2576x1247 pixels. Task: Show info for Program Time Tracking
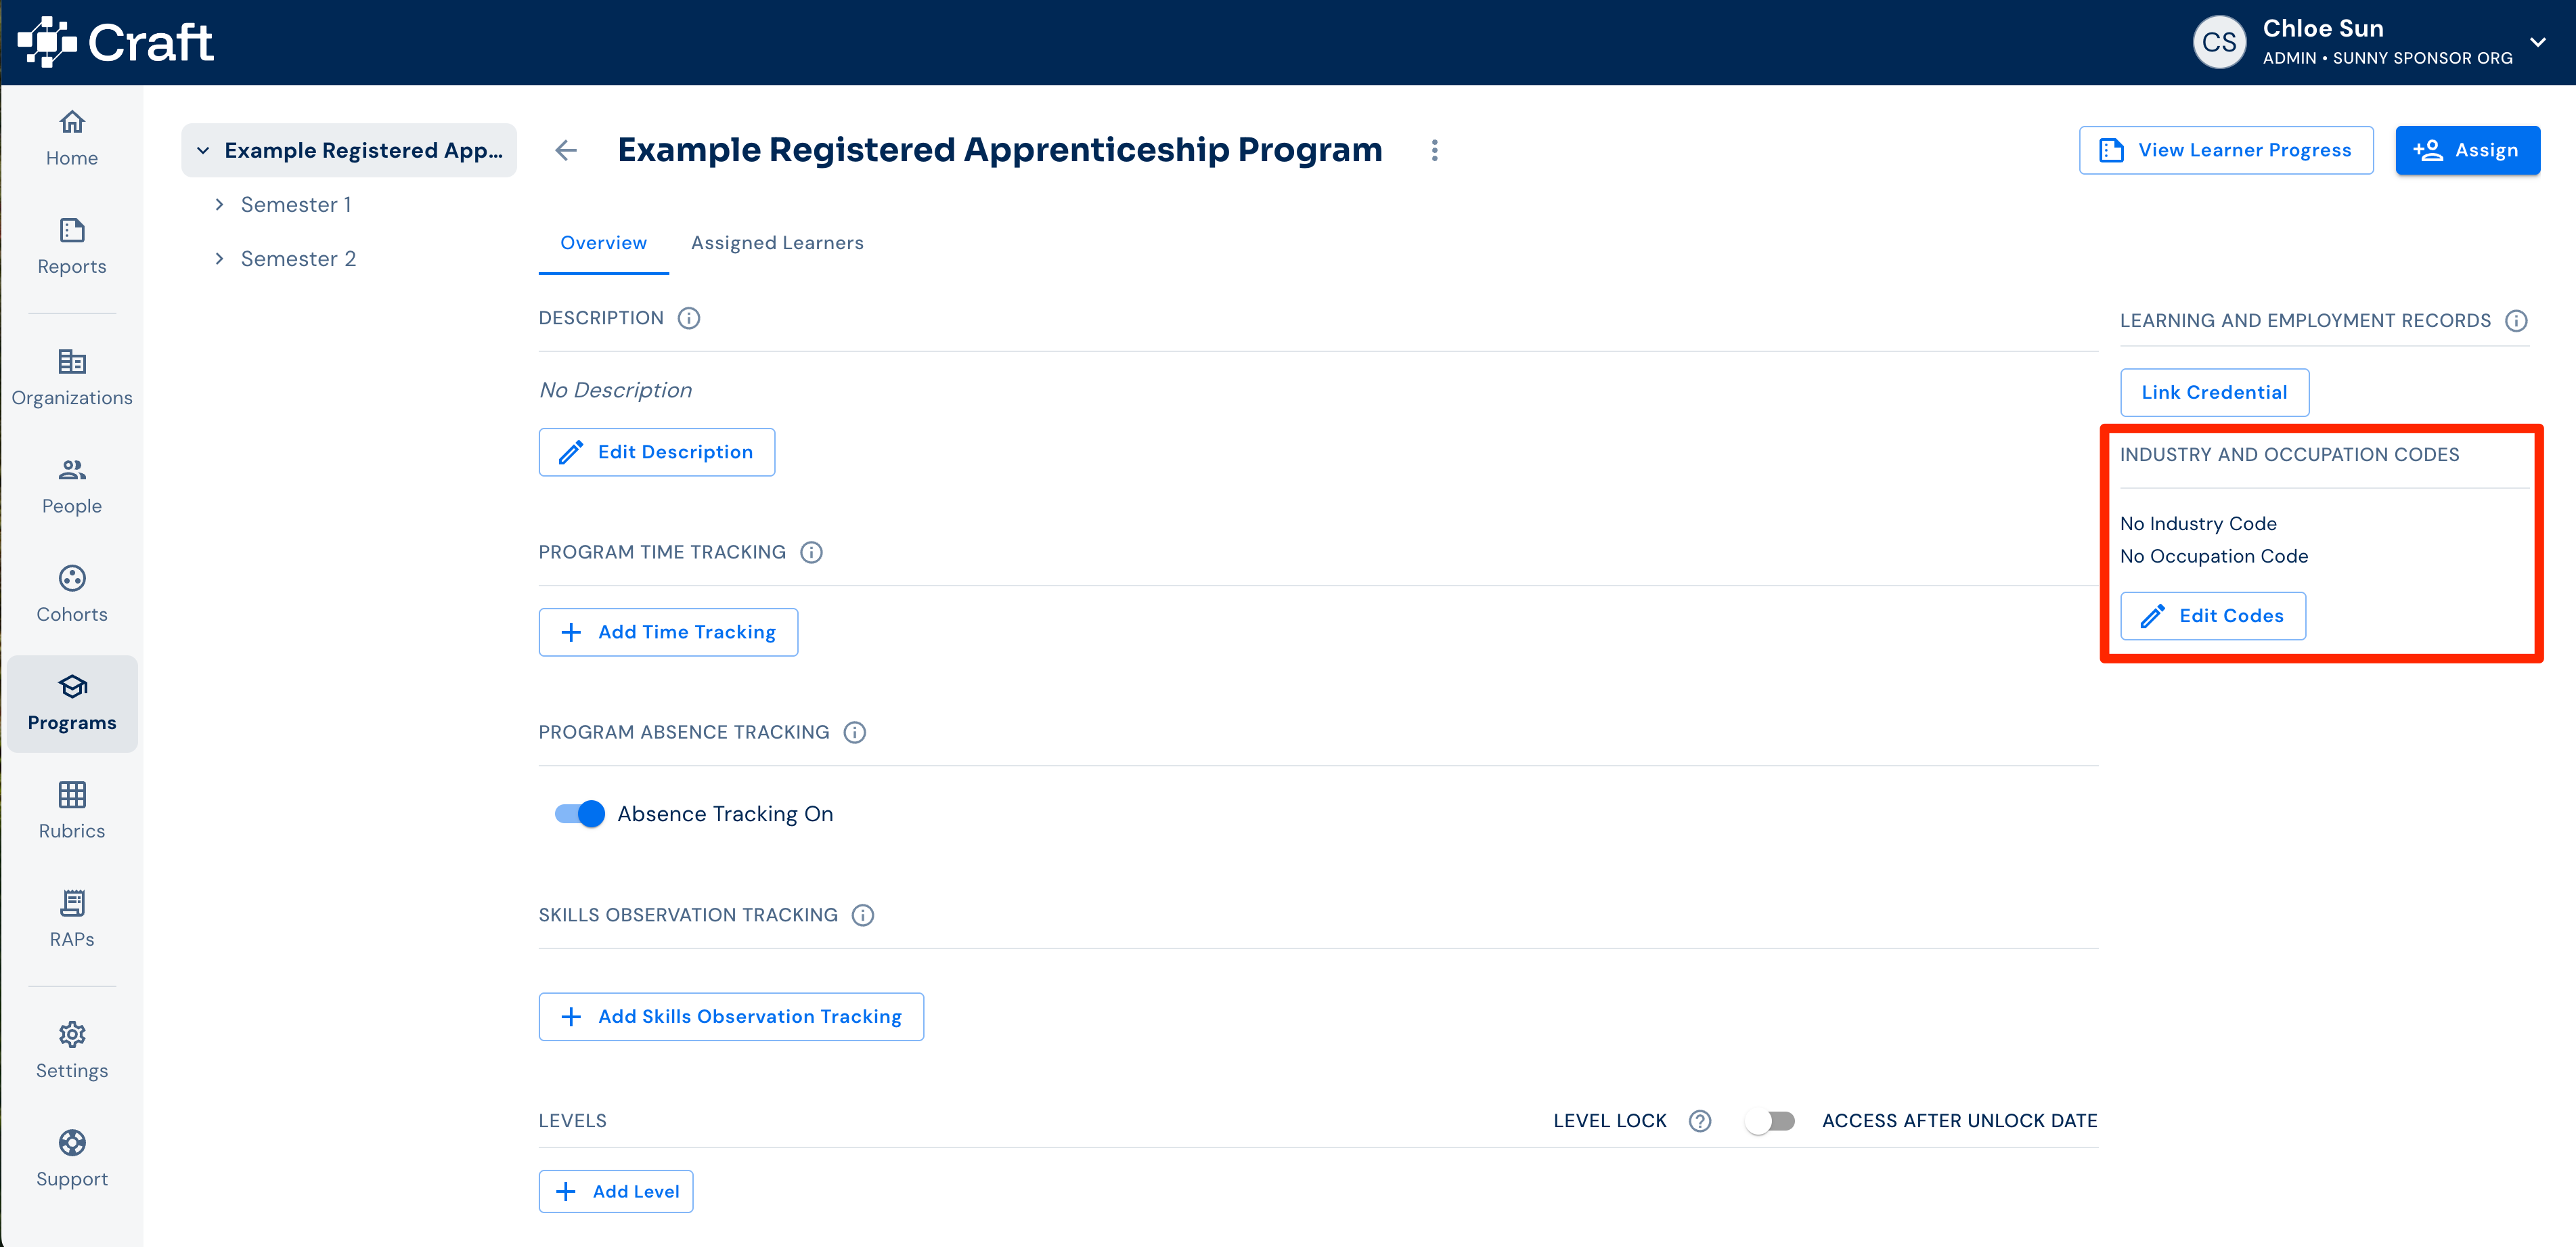point(811,552)
